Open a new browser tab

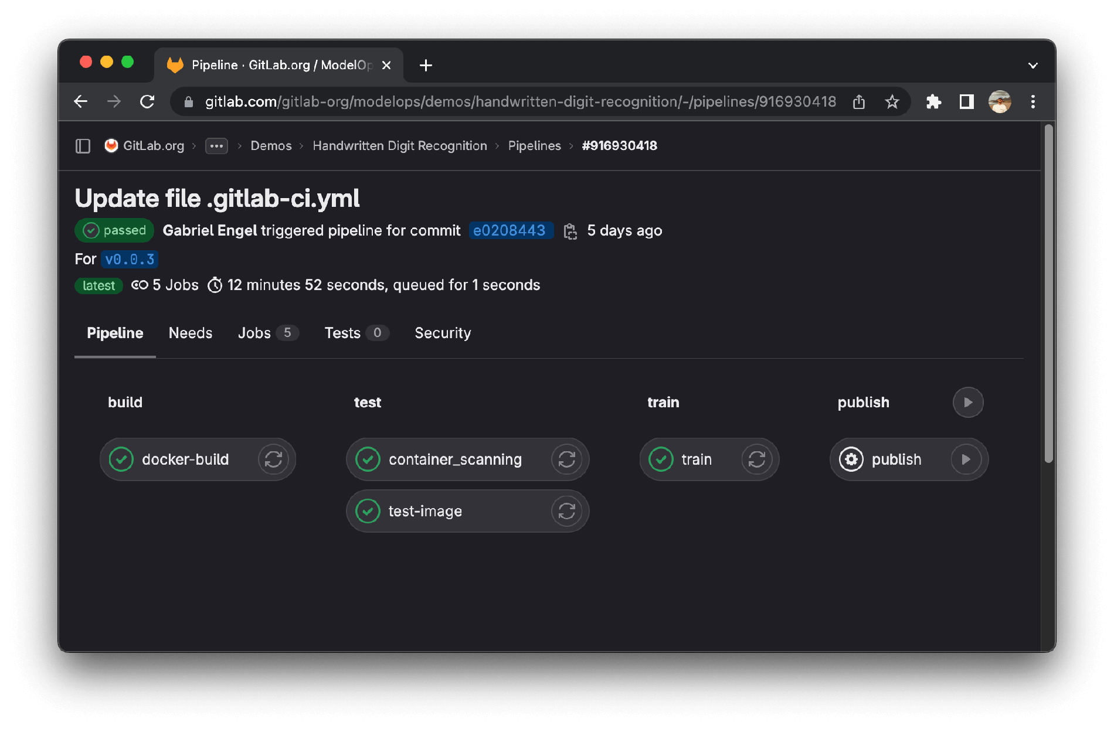coord(426,65)
